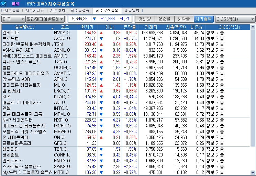Select the 모놀리식 파워 시스템즈 row

click(126, 132)
